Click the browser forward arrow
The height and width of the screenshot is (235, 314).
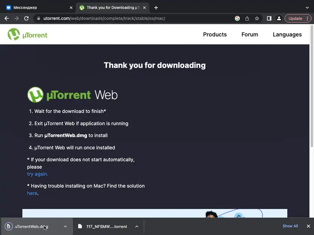point(17,18)
